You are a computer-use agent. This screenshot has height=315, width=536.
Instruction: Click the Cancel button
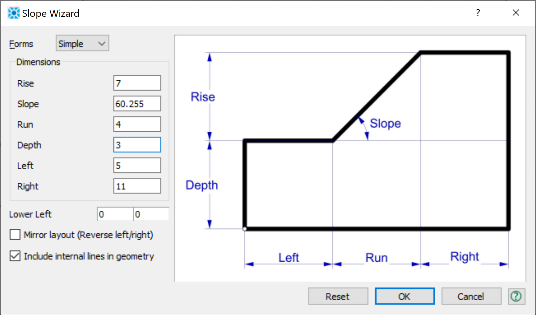pos(471,296)
